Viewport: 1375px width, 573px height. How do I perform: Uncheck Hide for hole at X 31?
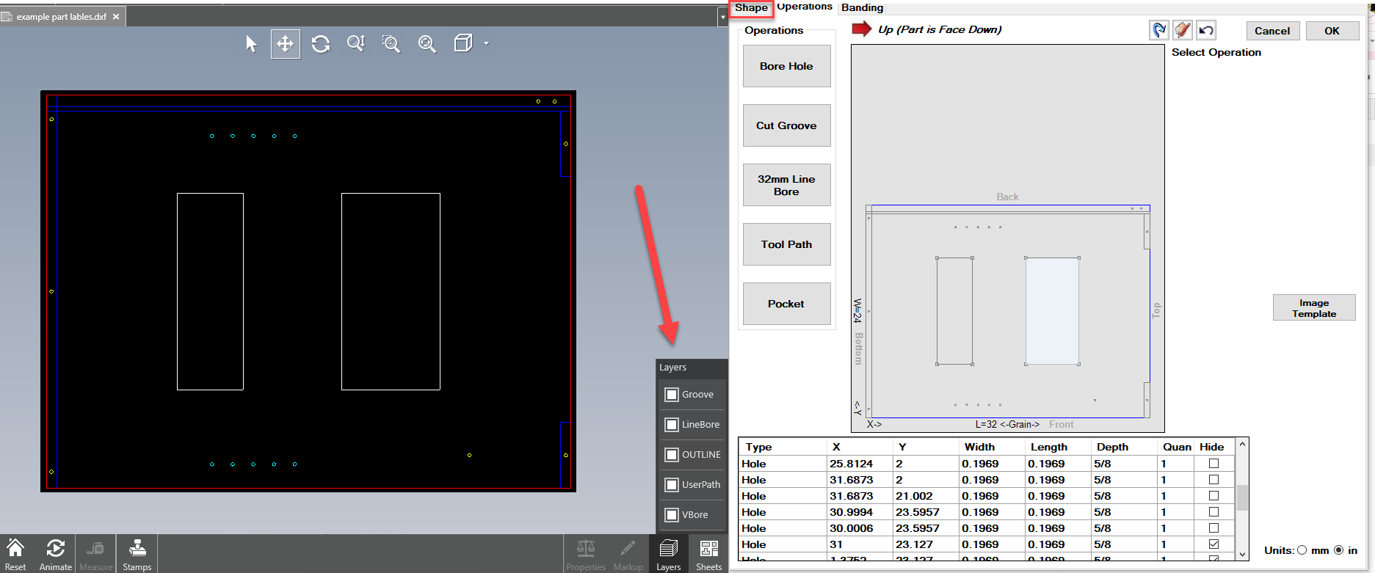coord(1213,544)
